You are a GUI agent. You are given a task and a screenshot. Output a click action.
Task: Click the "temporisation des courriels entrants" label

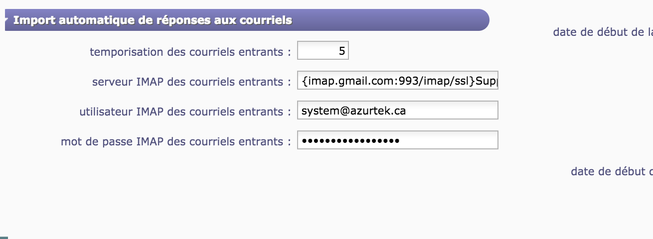[190, 52]
